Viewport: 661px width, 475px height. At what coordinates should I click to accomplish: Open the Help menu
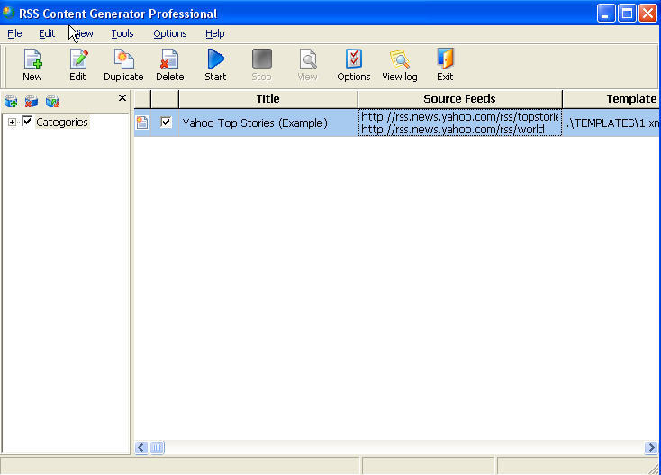point(215,33)
